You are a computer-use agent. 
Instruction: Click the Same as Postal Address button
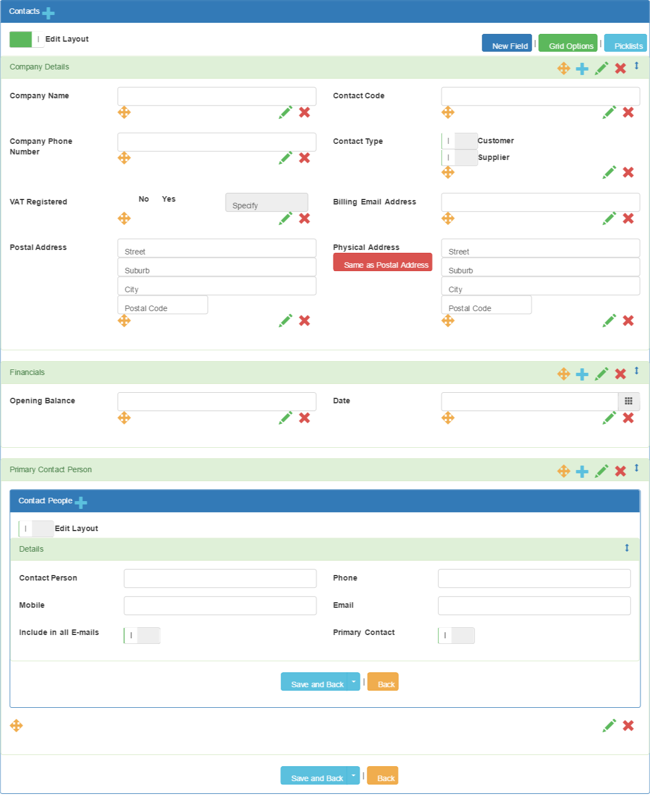coord(383,262)
